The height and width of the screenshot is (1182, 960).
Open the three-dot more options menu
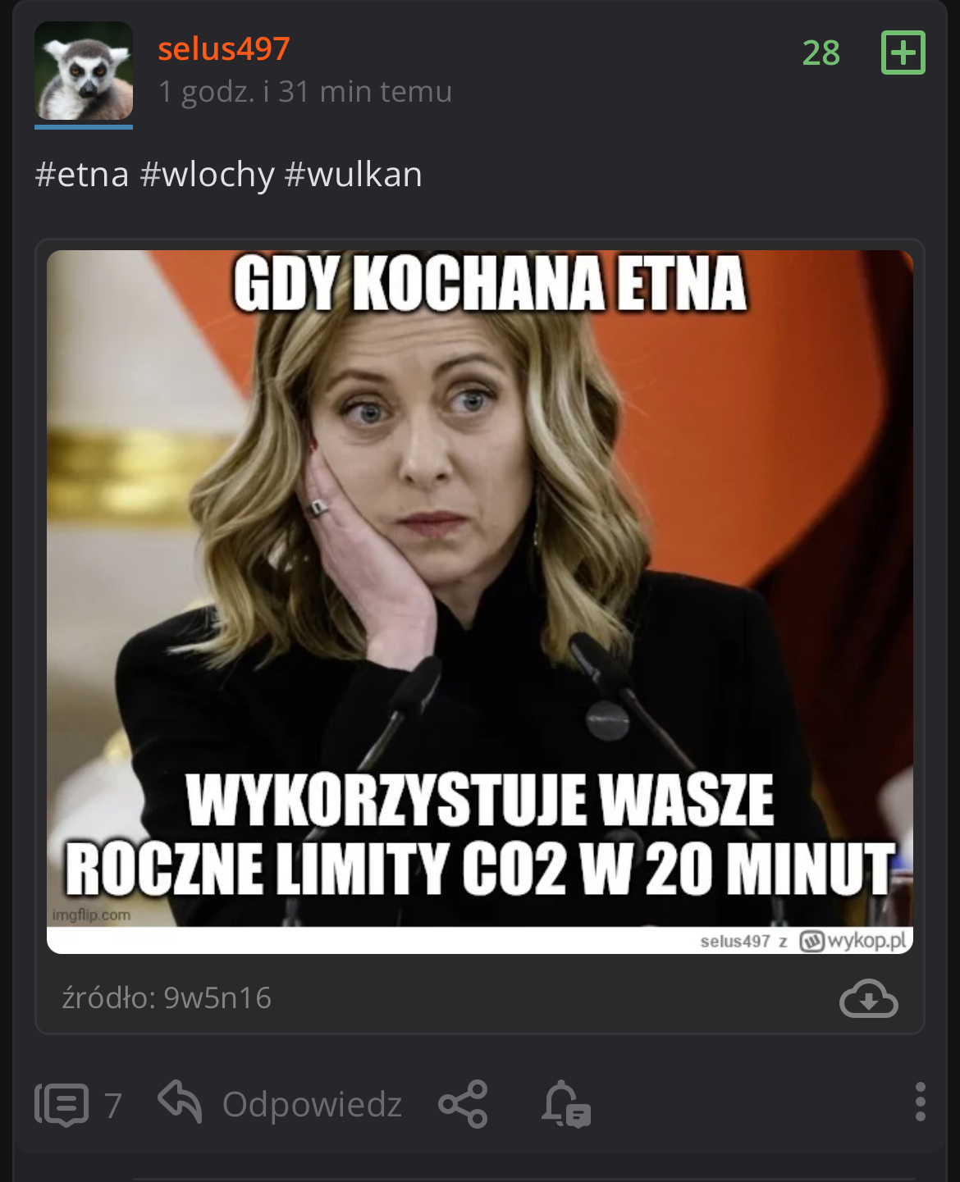[920, 1102]
